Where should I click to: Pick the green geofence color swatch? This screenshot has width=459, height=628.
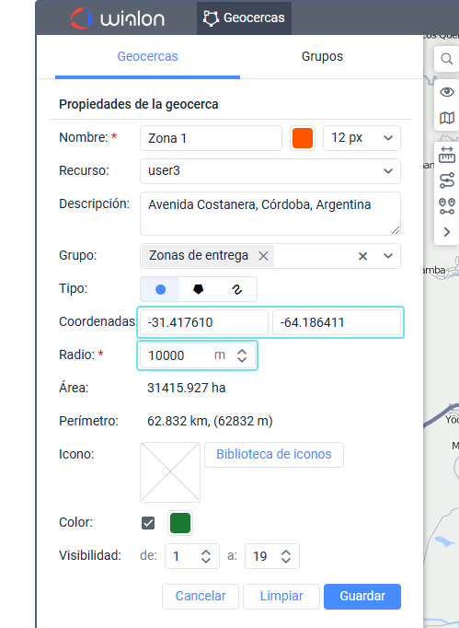coord(180,523)
